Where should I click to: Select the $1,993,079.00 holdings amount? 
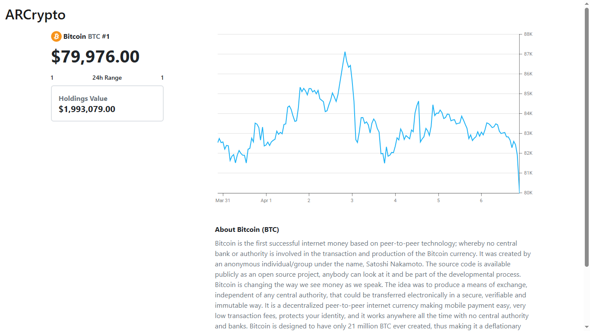tap(87, 109)
